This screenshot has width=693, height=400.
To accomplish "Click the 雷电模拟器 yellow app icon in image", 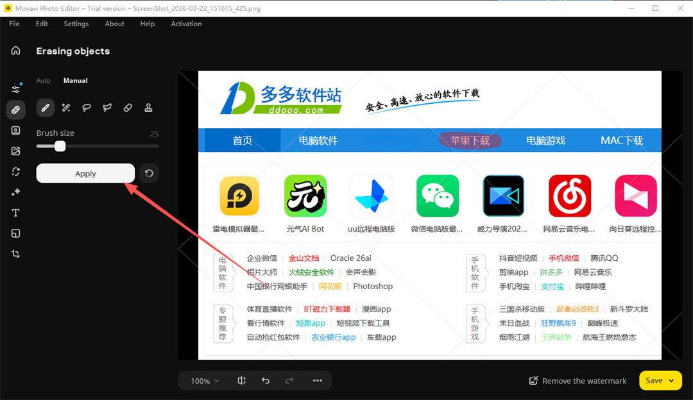I will coord(239,196).
